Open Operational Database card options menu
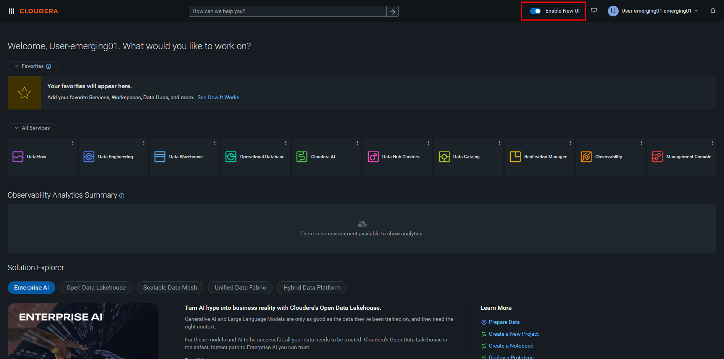Screen dimensions: 724x359 pos(286,143)
